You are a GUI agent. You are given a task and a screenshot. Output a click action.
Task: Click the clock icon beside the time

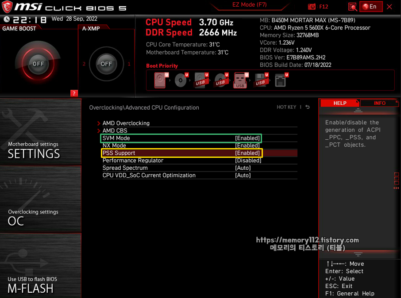7,19
